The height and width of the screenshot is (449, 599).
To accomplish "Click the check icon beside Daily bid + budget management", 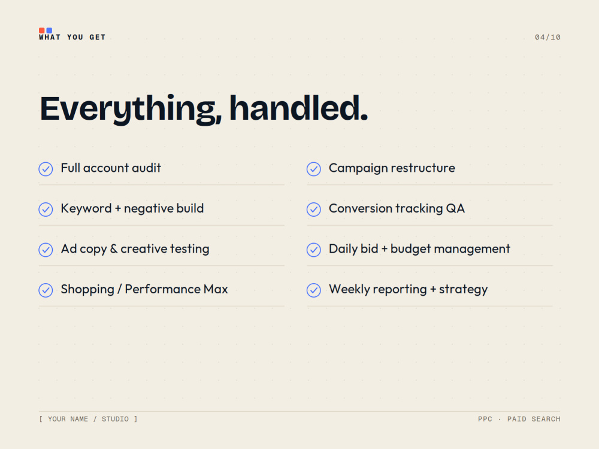I will pyautogui.click(x=314, y=250).
